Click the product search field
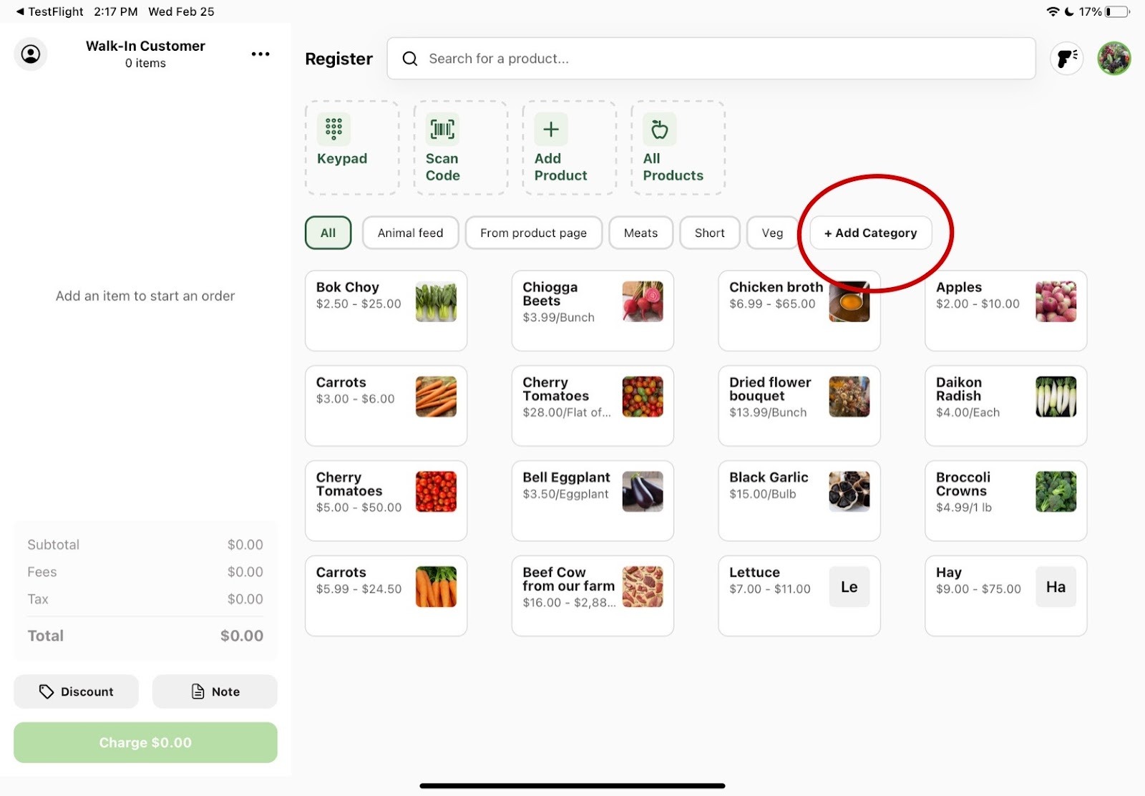Viewport: 1145px width, 796px height. tap(716, 59)
